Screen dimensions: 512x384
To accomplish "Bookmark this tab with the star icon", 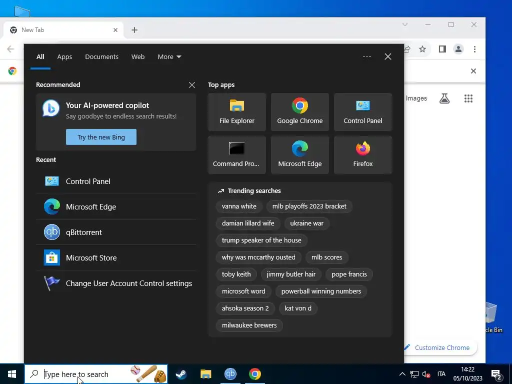I will (422, 49).
